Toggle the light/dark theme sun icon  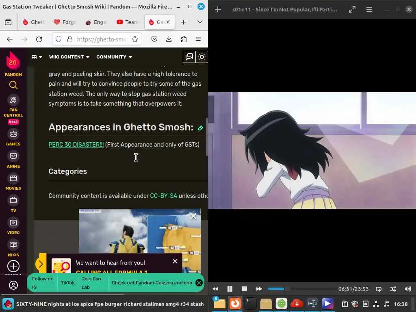pyautogui.click(x=202, y=57)
